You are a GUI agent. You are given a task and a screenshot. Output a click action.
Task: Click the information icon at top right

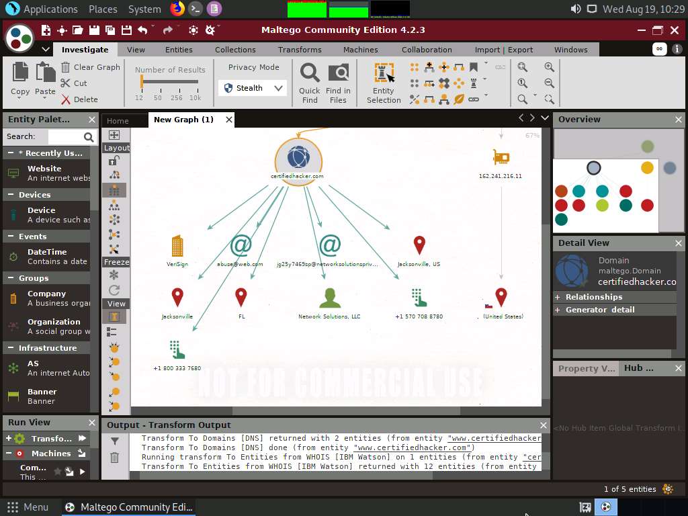click(x=677, y=49)
